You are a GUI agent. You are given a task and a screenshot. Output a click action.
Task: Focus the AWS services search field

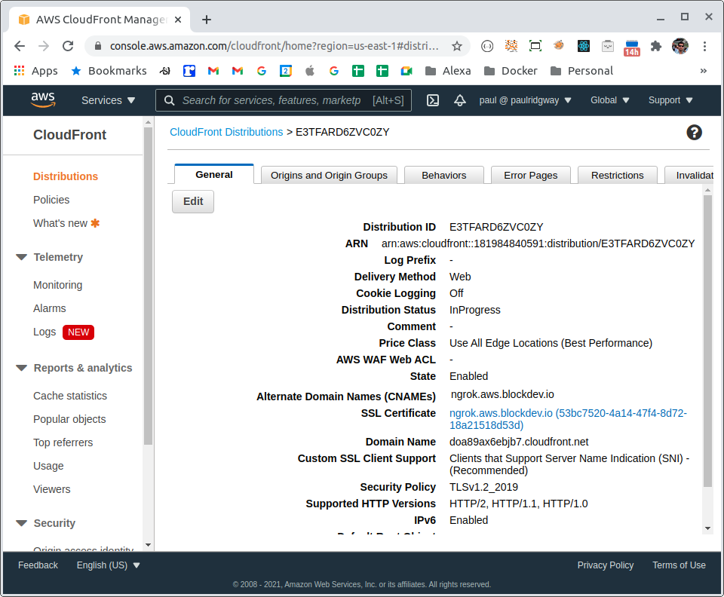click(283, 100)
